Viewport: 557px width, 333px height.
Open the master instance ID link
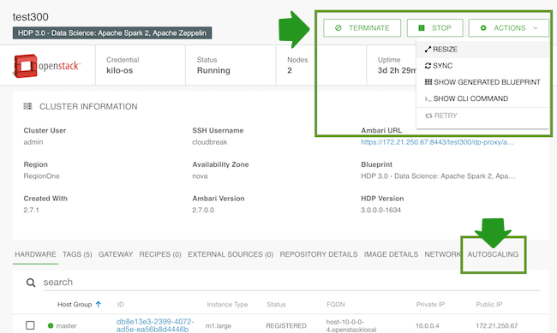(x=155, y=325)
